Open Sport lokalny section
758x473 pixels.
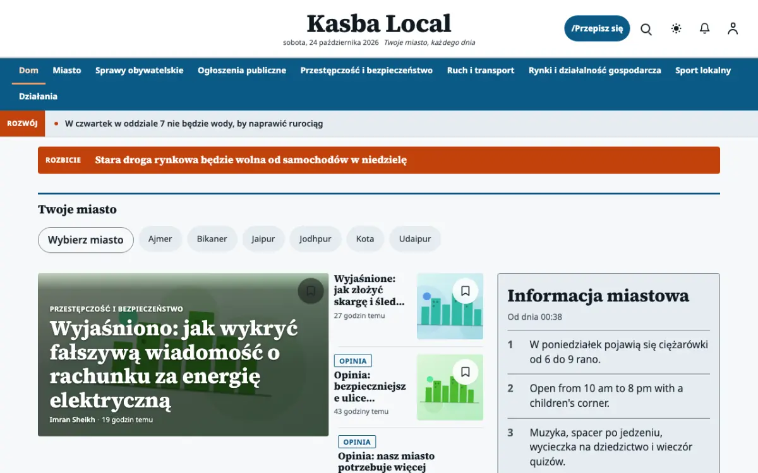[x=703, y=71]
